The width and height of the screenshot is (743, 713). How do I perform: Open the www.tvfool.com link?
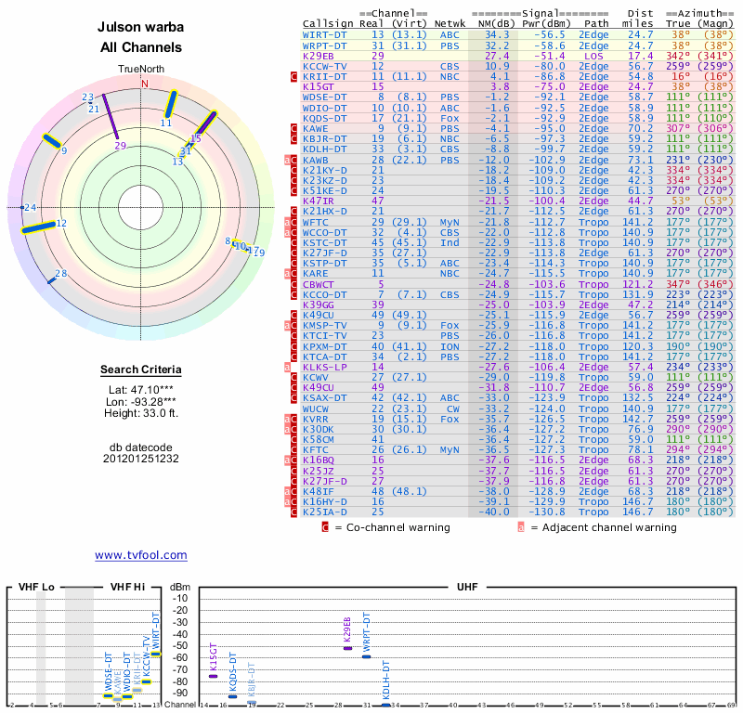pyautogui.click(x=140, y=555)
